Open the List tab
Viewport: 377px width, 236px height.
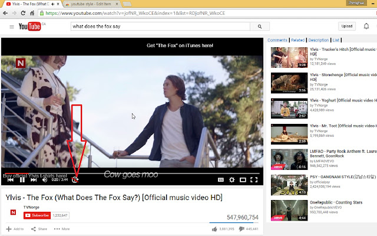[x=336, y=40]
